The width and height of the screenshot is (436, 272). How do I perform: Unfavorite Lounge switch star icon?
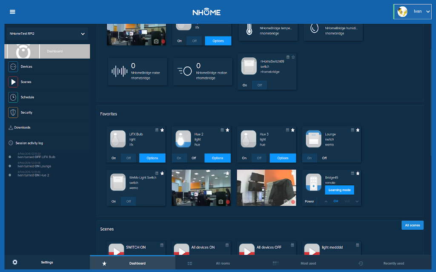358,130
